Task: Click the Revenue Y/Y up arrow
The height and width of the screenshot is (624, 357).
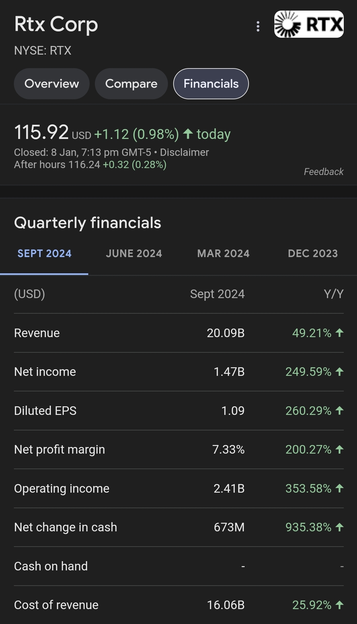Action: [339, 333]
